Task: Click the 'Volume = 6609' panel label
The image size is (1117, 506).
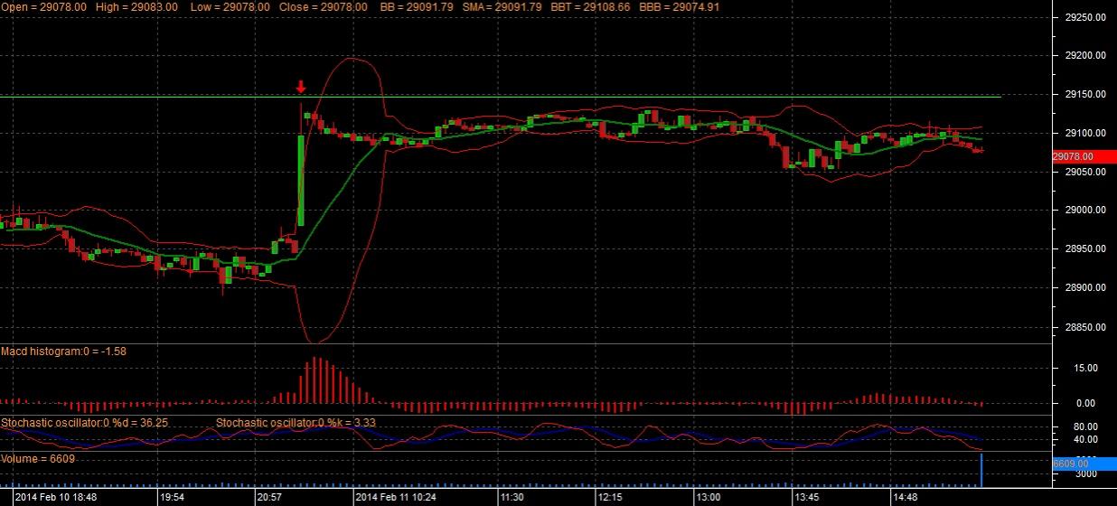Action: pos(38,459)
